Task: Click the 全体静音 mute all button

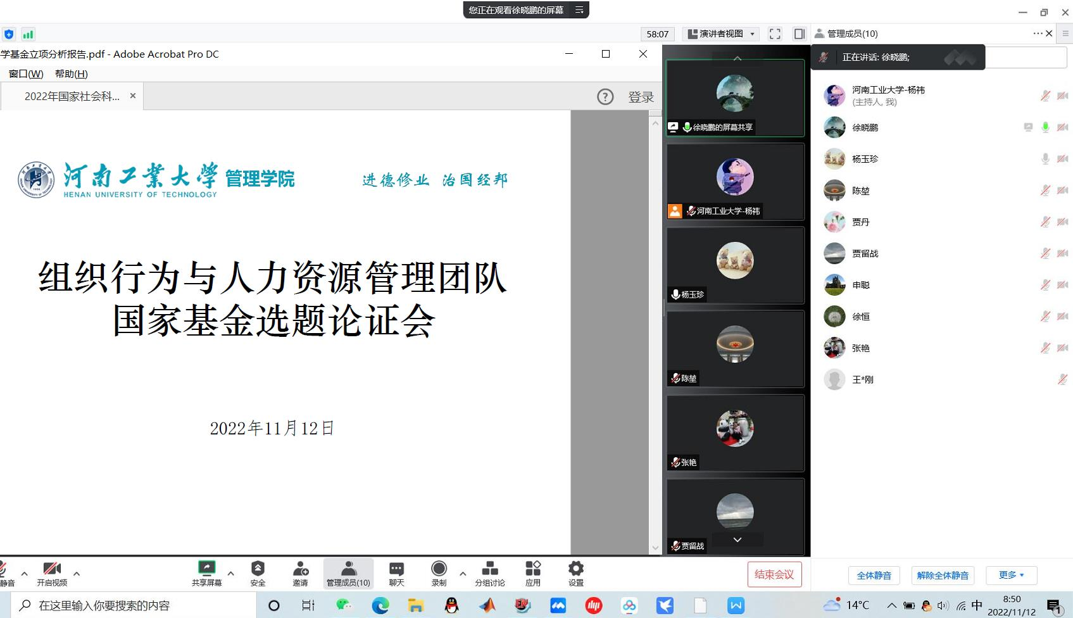Action: 874,576
